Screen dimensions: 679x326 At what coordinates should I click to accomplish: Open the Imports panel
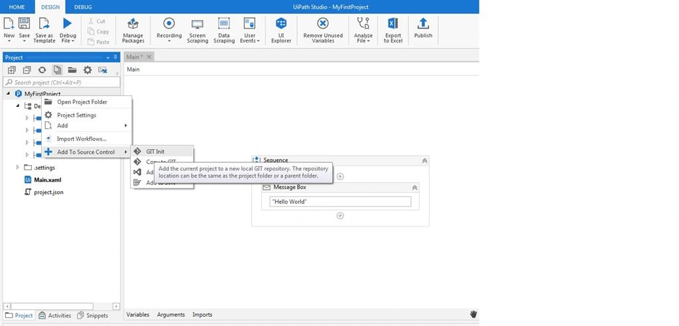(202, 315)
